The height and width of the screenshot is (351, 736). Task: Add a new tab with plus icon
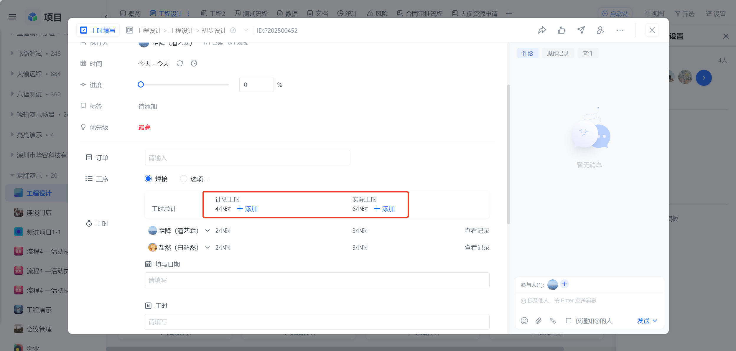click(509, 14)
